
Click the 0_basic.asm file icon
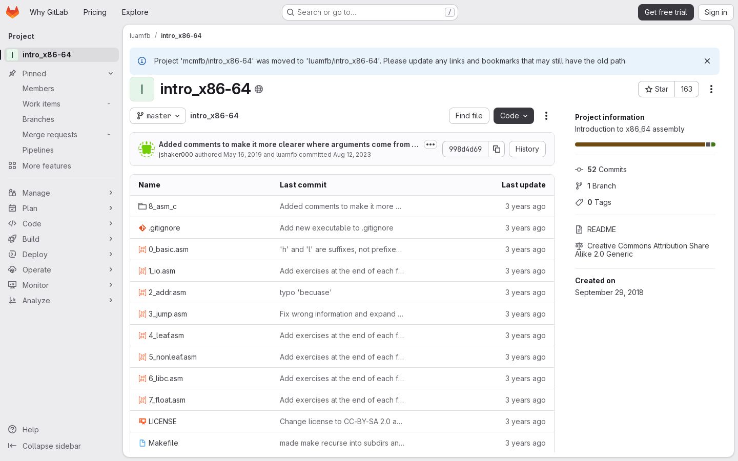(142, 249)
